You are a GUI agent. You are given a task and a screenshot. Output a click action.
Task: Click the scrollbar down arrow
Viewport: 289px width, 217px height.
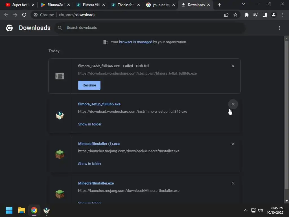point(286,201)
